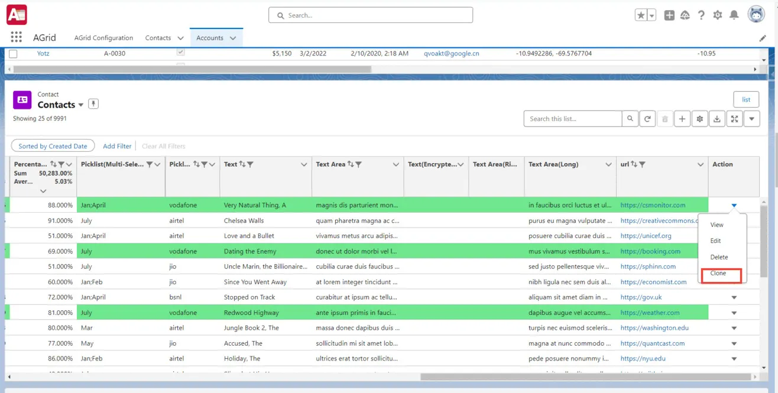Open Salesforce Help with the question mark icon
Image resolution: width=778 pixels, height=393 pixels.
coord(701,15)
